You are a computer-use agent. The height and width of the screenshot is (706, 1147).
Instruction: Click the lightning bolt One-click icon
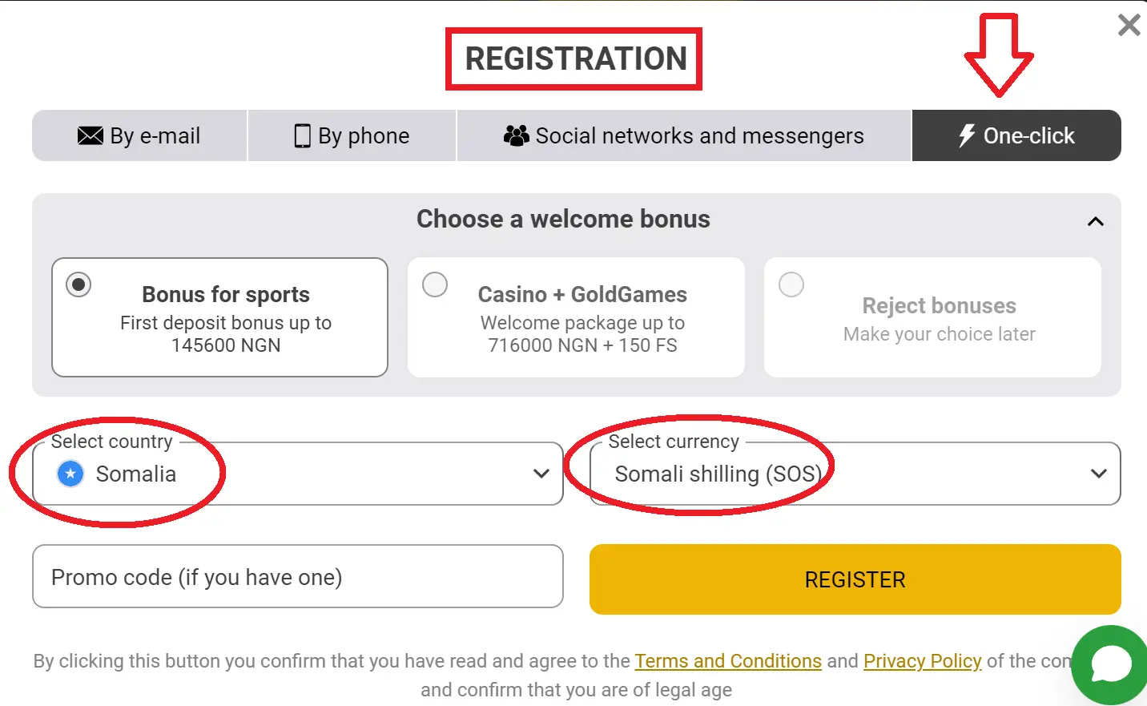[967, 135]
